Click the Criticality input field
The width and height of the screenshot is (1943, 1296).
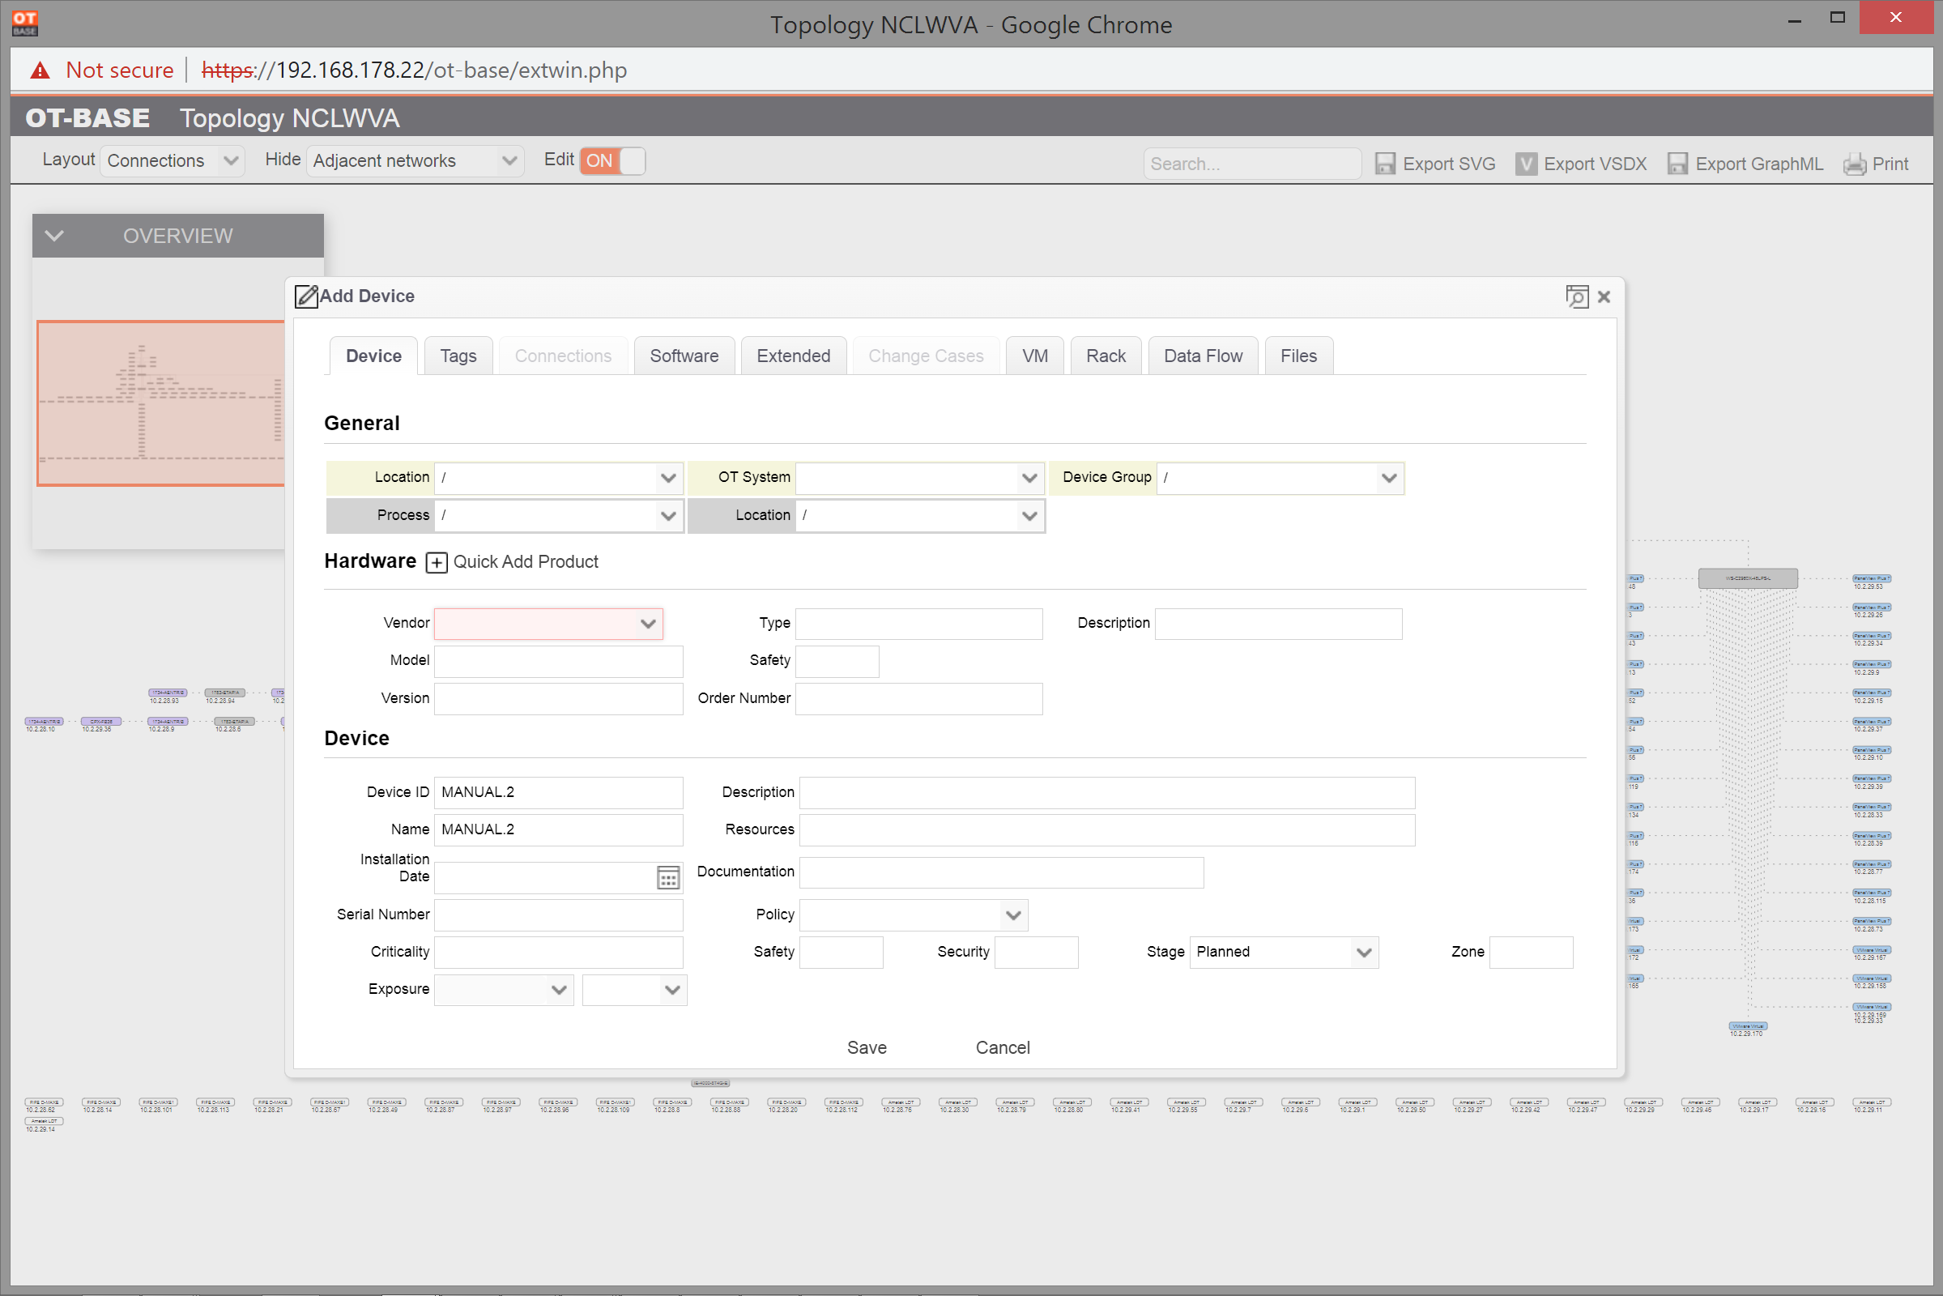pyautogui.click(x=558, y=953)
